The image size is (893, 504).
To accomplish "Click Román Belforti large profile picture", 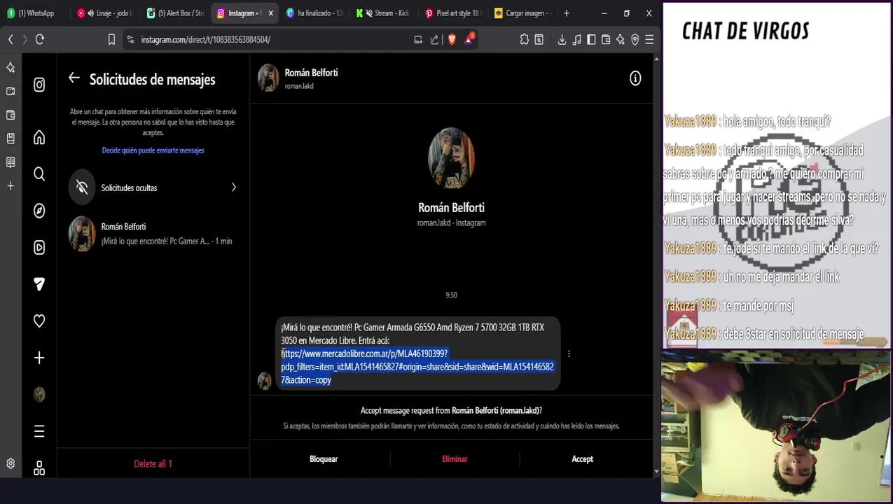I will tap(451, 158).
